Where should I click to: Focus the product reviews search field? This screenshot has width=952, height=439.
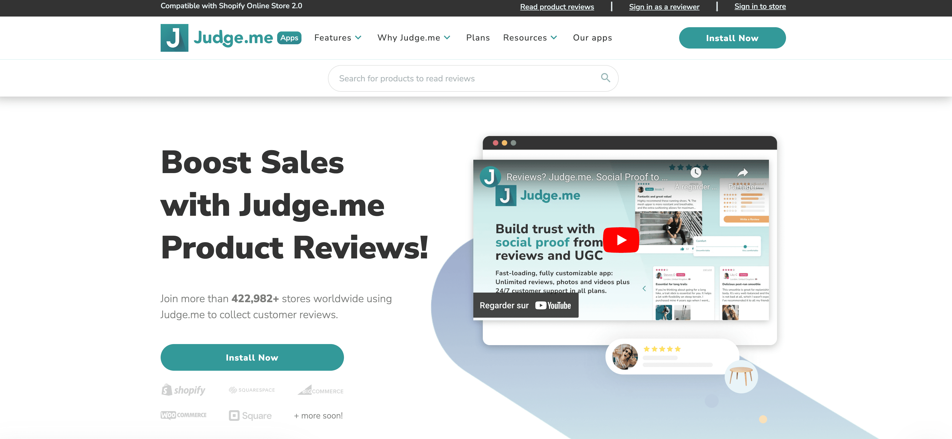473,79
